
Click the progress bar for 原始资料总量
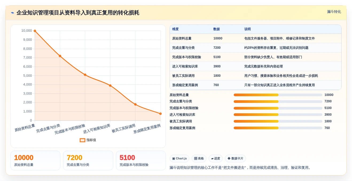tap(278, 95)
